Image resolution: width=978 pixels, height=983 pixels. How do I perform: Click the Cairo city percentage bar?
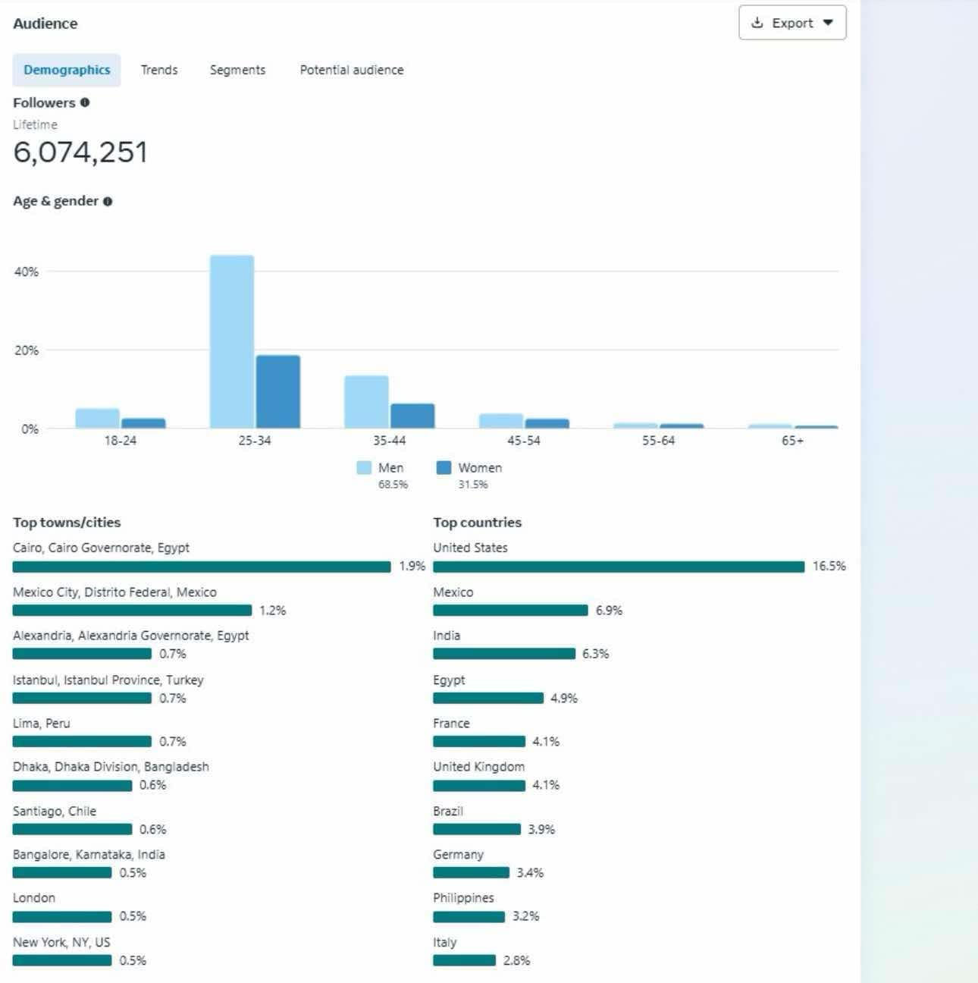202,567
